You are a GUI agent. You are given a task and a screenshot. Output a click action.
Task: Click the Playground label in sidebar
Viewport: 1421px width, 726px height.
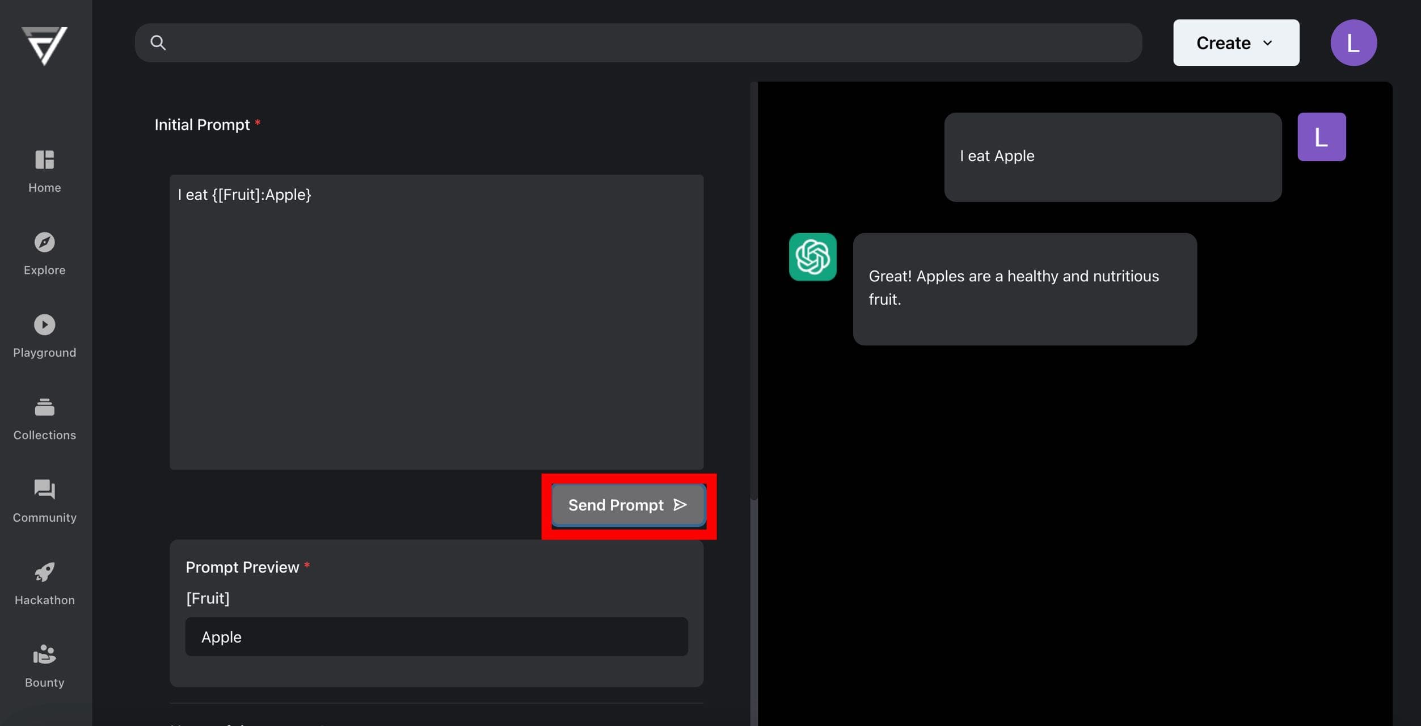(x=44, y=353)
